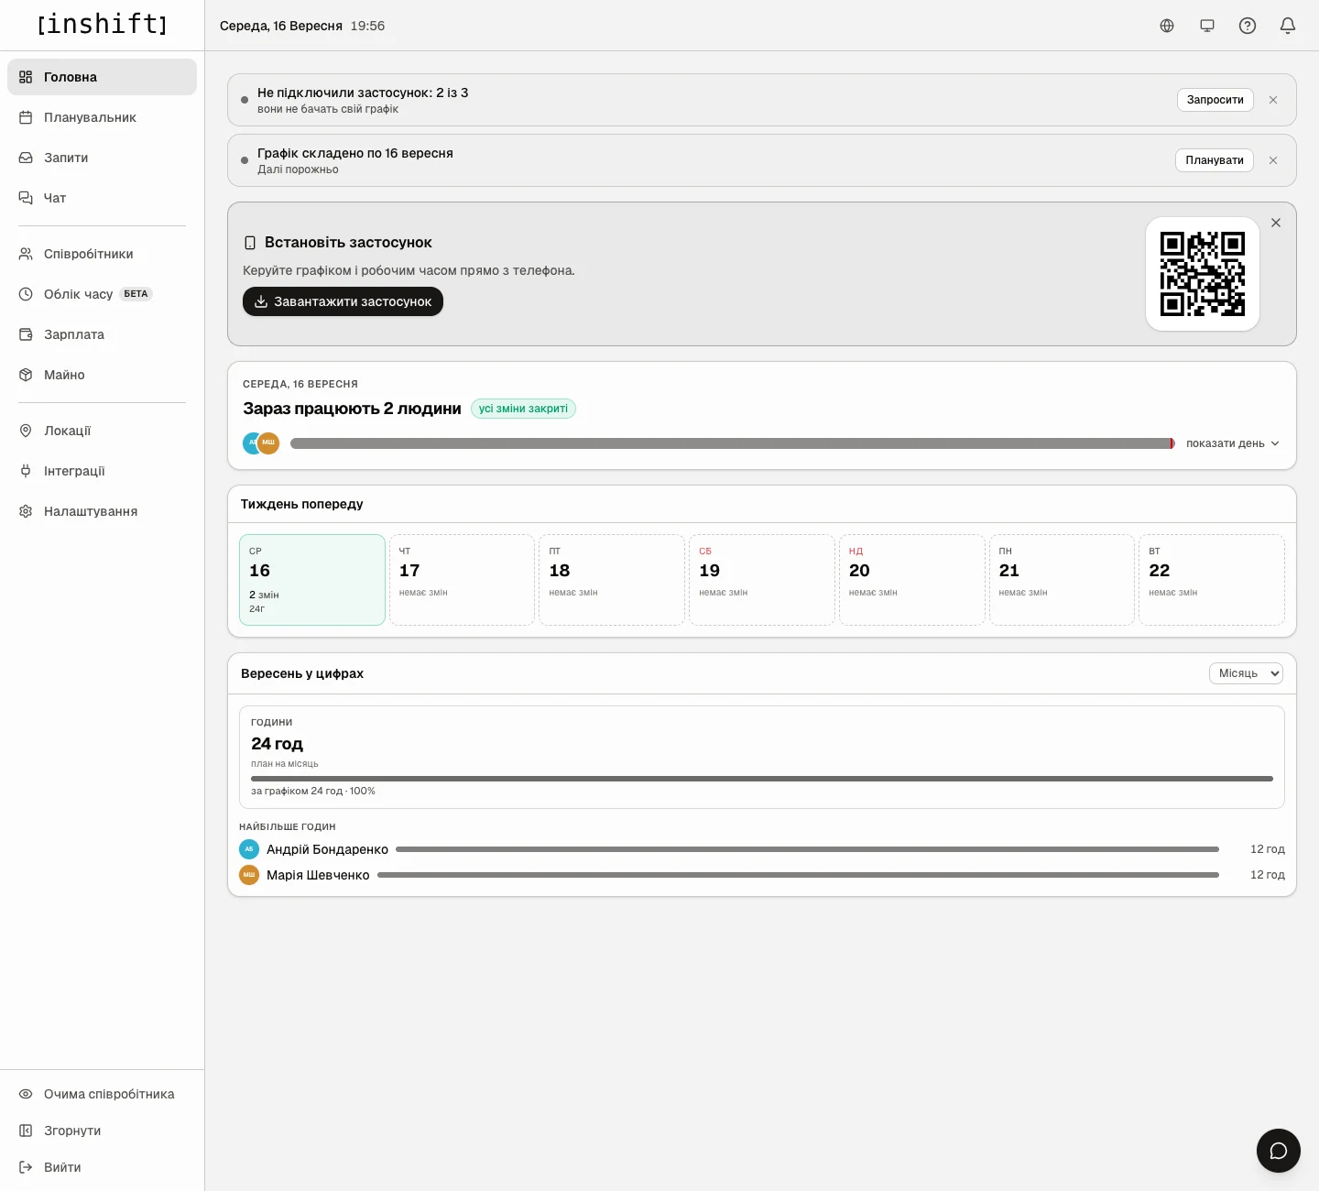
Task: Go to Зарплата section
Action: (102, 334)
